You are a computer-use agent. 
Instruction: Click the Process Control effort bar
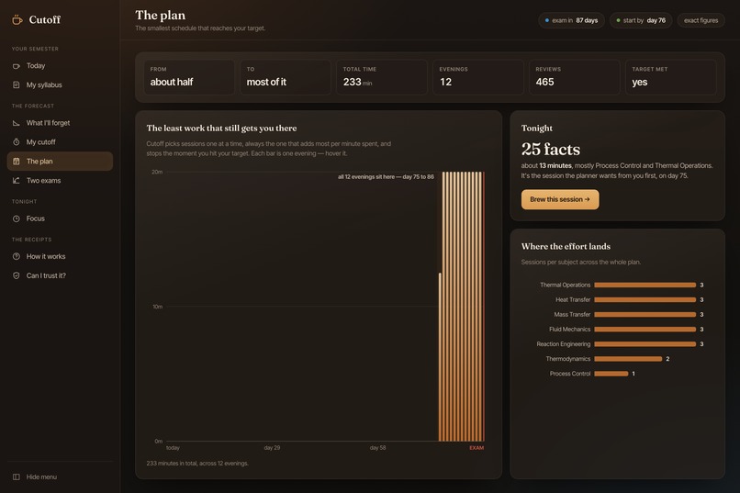pos(611,374)
